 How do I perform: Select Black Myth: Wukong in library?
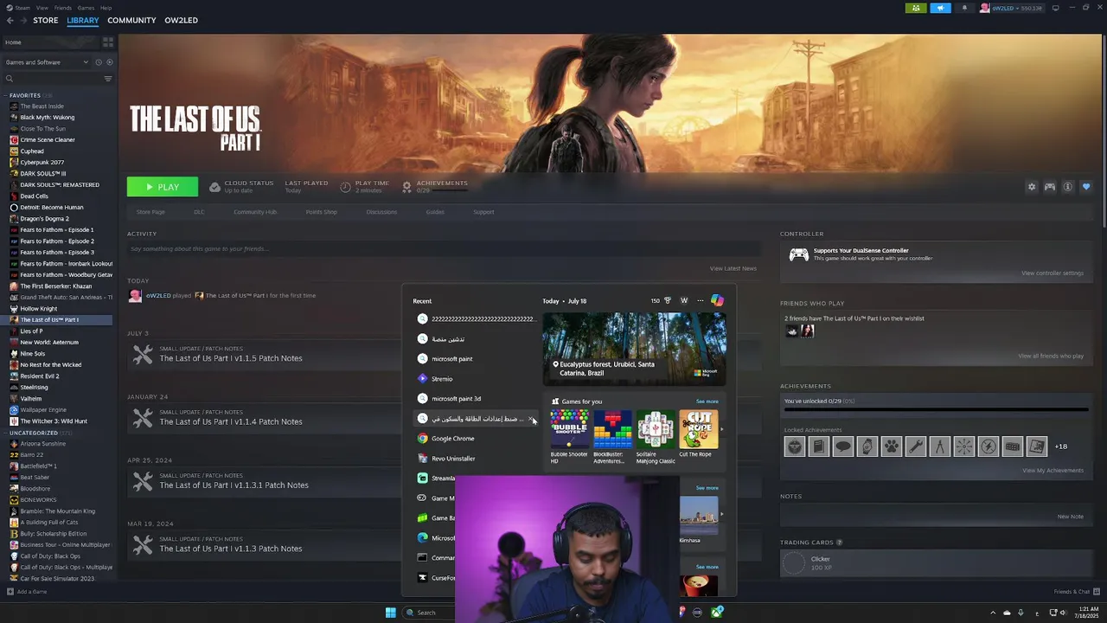pos(48,117)
